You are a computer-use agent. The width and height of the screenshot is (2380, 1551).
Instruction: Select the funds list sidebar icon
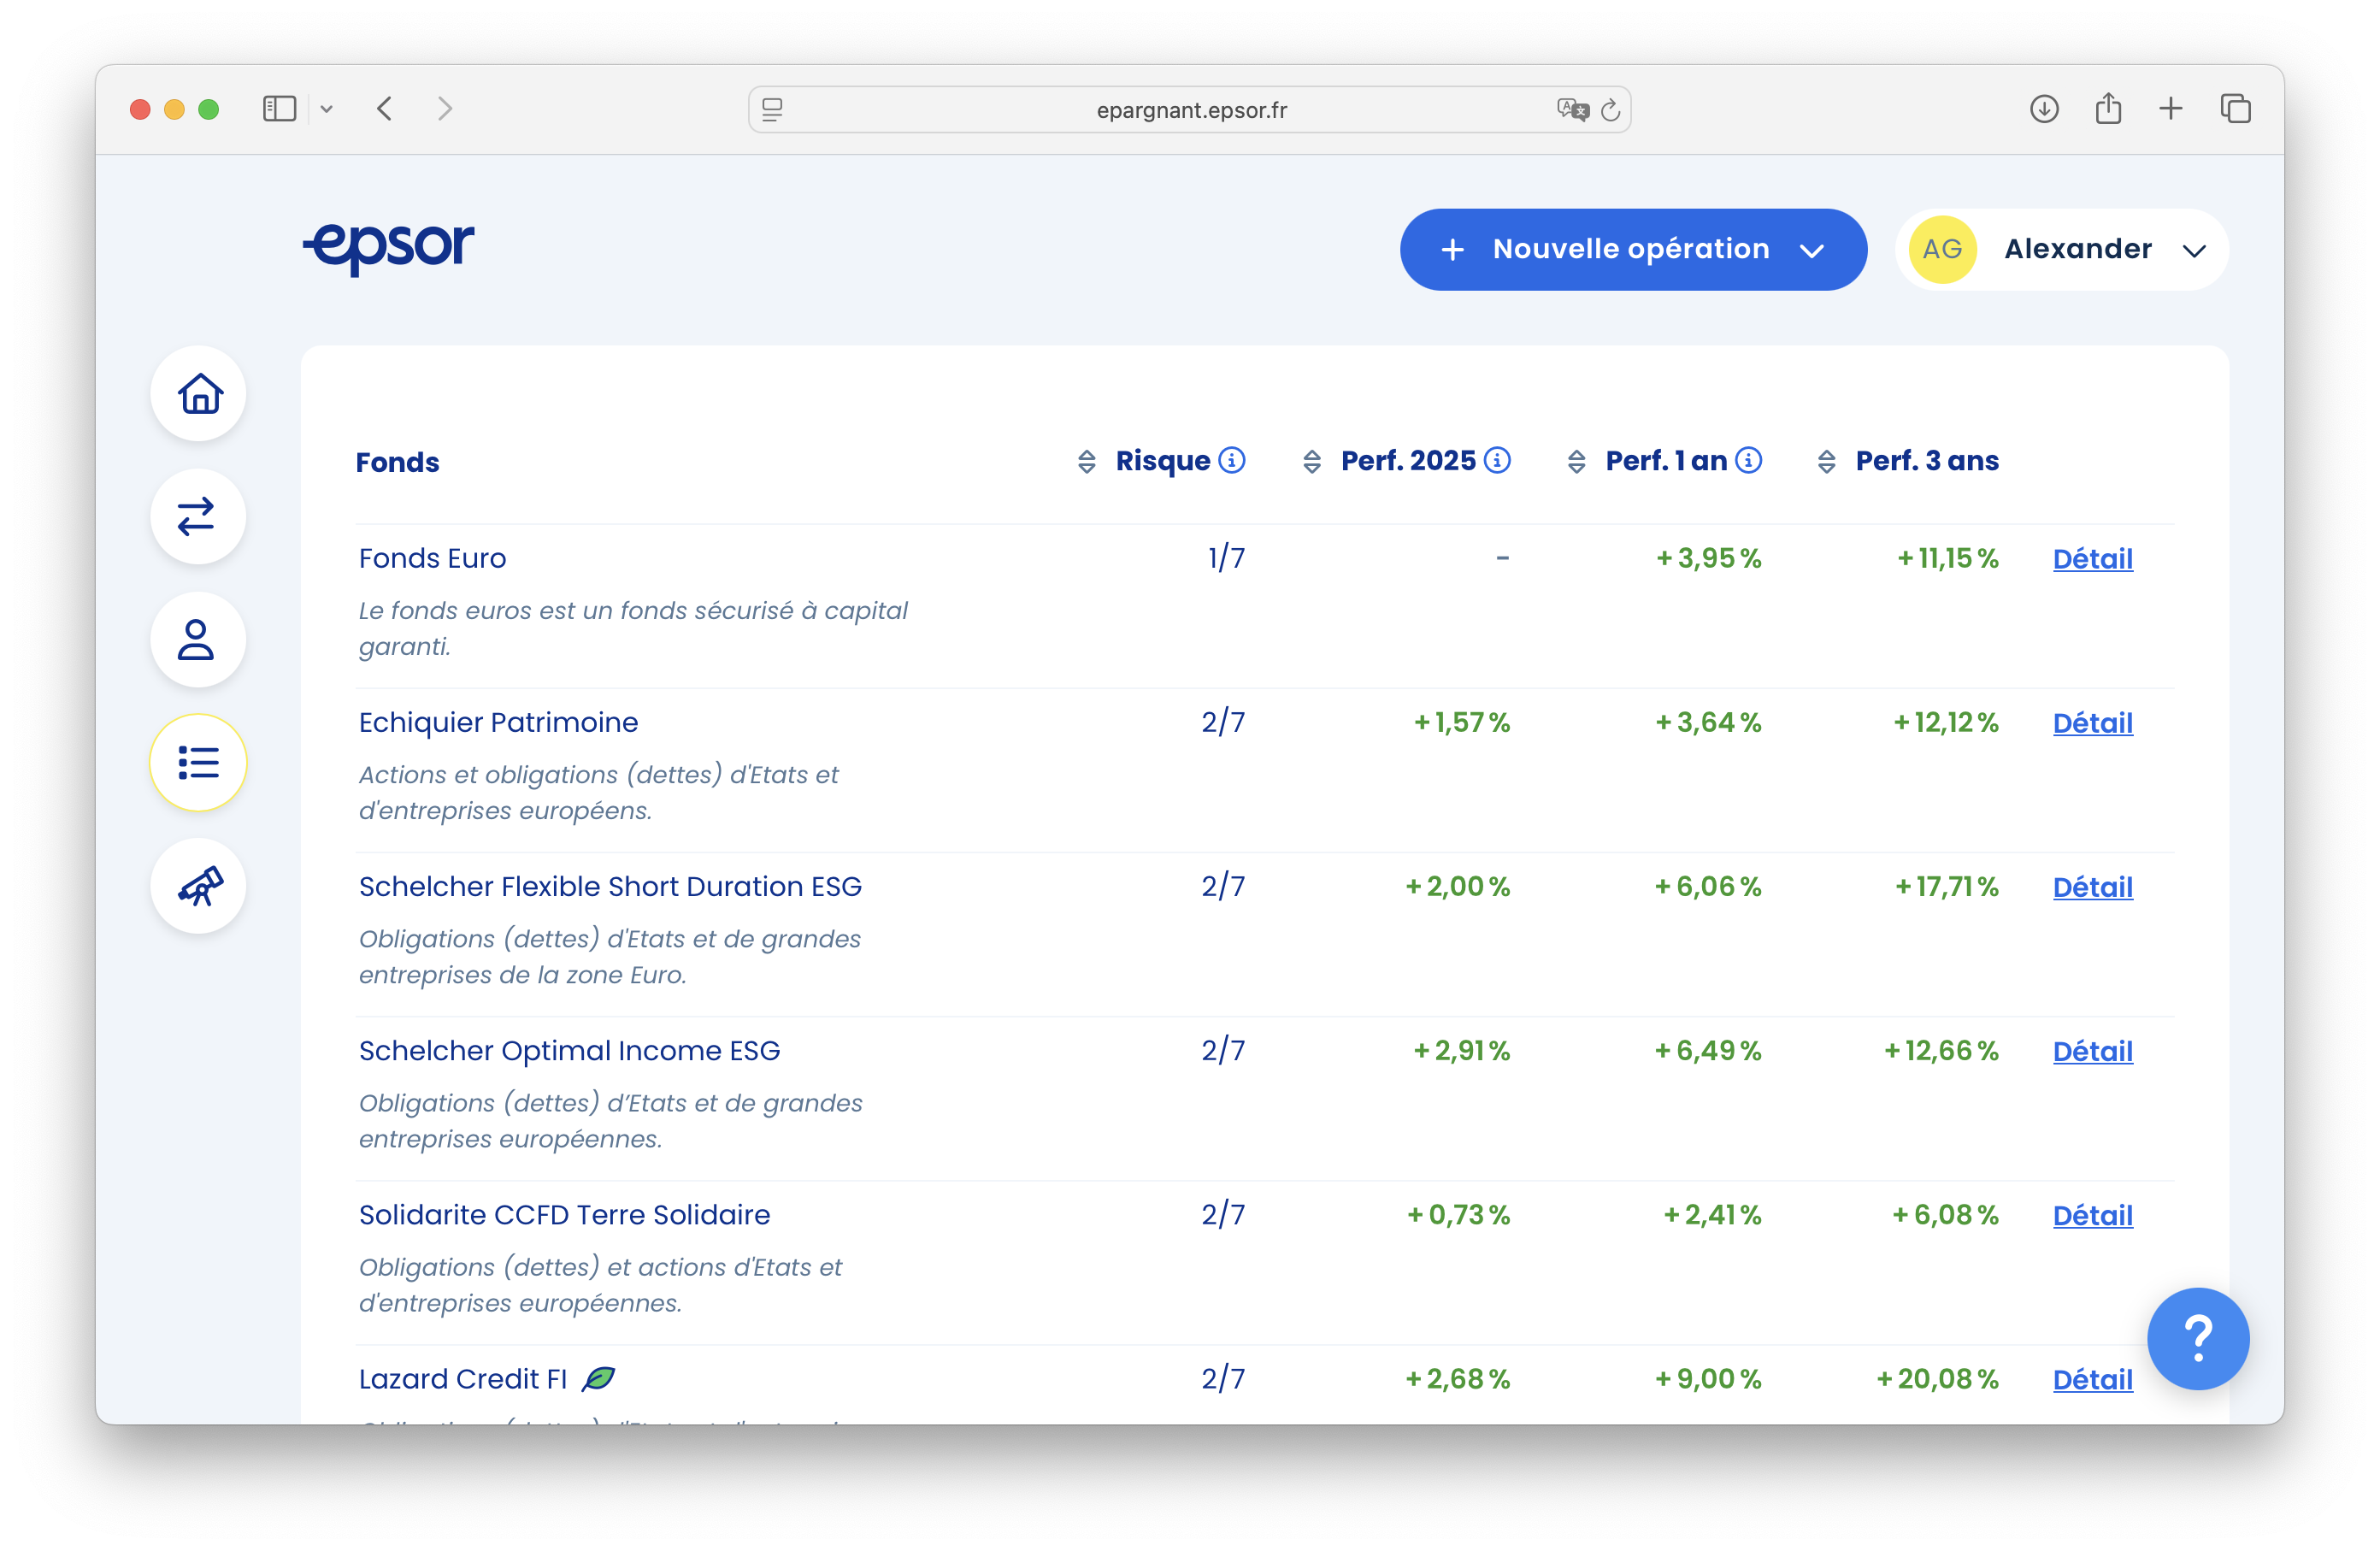pos(198,763)
